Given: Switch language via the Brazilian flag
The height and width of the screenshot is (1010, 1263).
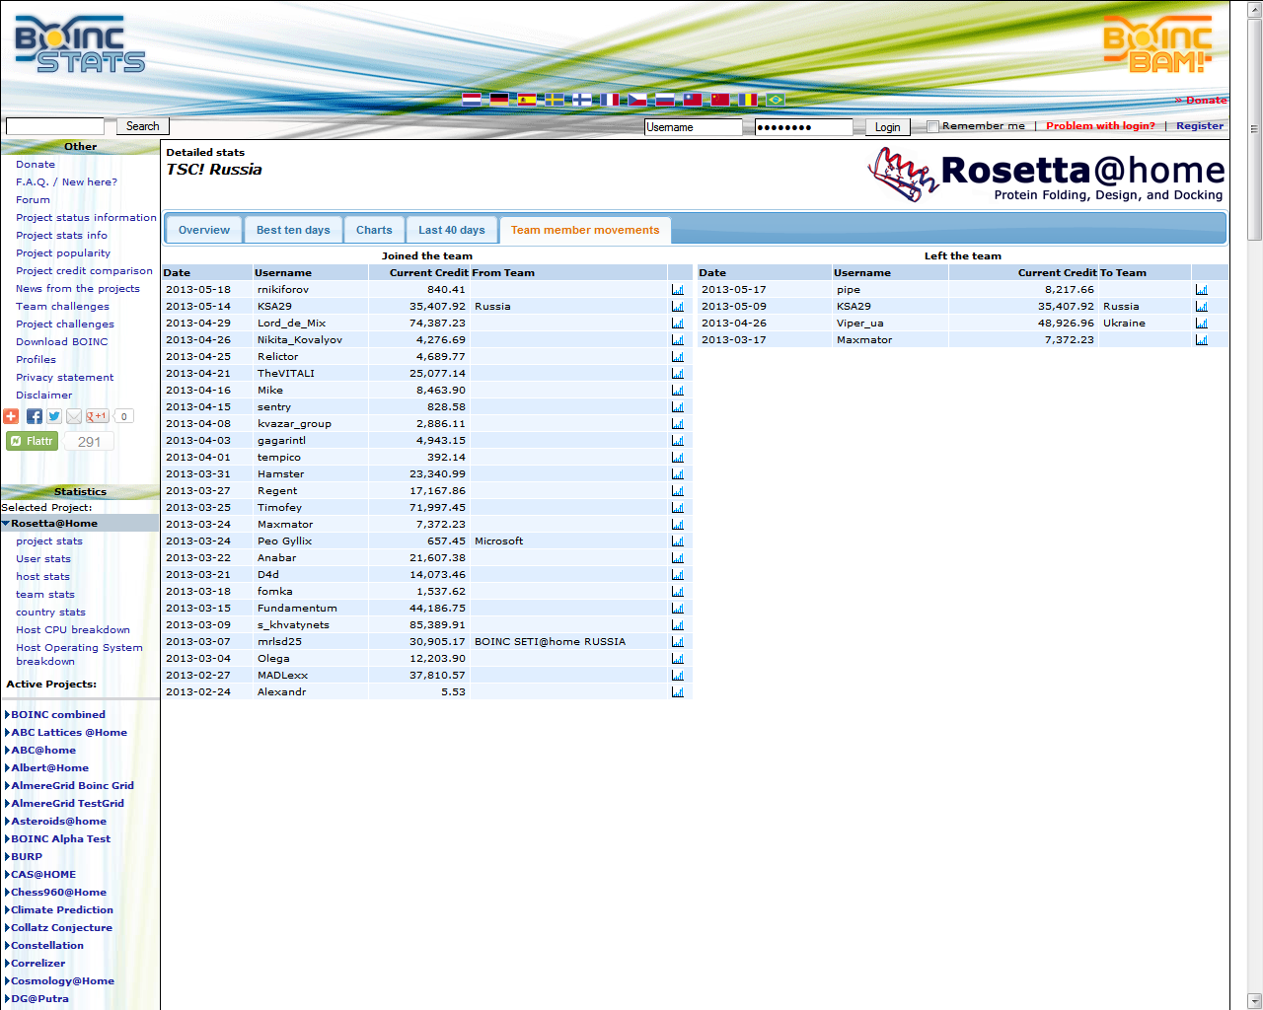Looking at the screenshot, I should [776, 100].
